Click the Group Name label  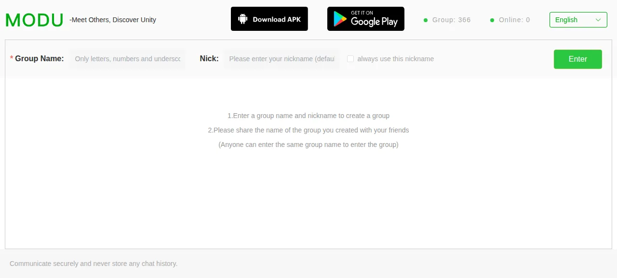pyautogui.click(x=40, y=59)
